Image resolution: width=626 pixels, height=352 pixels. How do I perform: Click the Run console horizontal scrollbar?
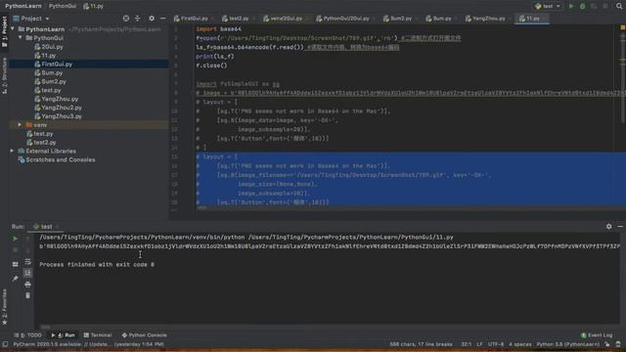(x=45, y=327)
